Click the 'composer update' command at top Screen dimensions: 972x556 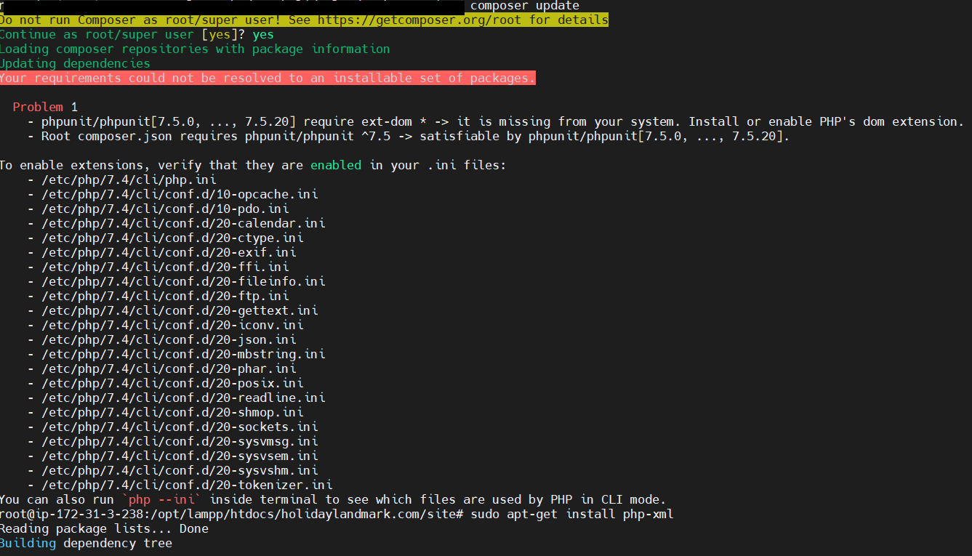(524, 6)
